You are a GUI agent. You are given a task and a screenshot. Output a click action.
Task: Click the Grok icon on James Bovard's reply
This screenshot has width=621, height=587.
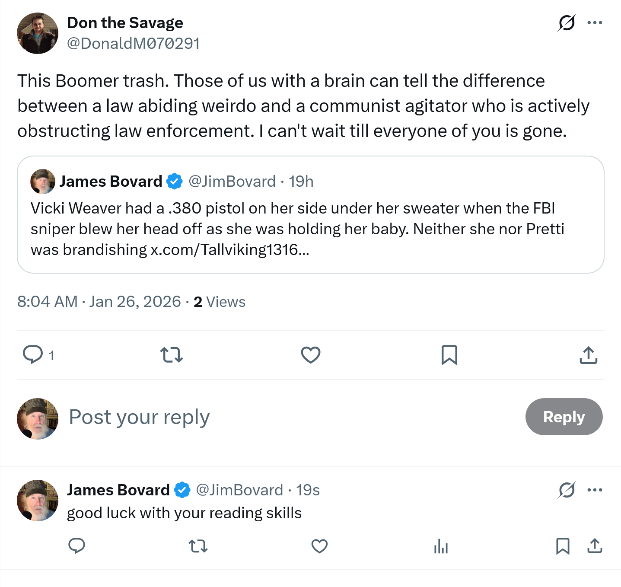[566, 490]
